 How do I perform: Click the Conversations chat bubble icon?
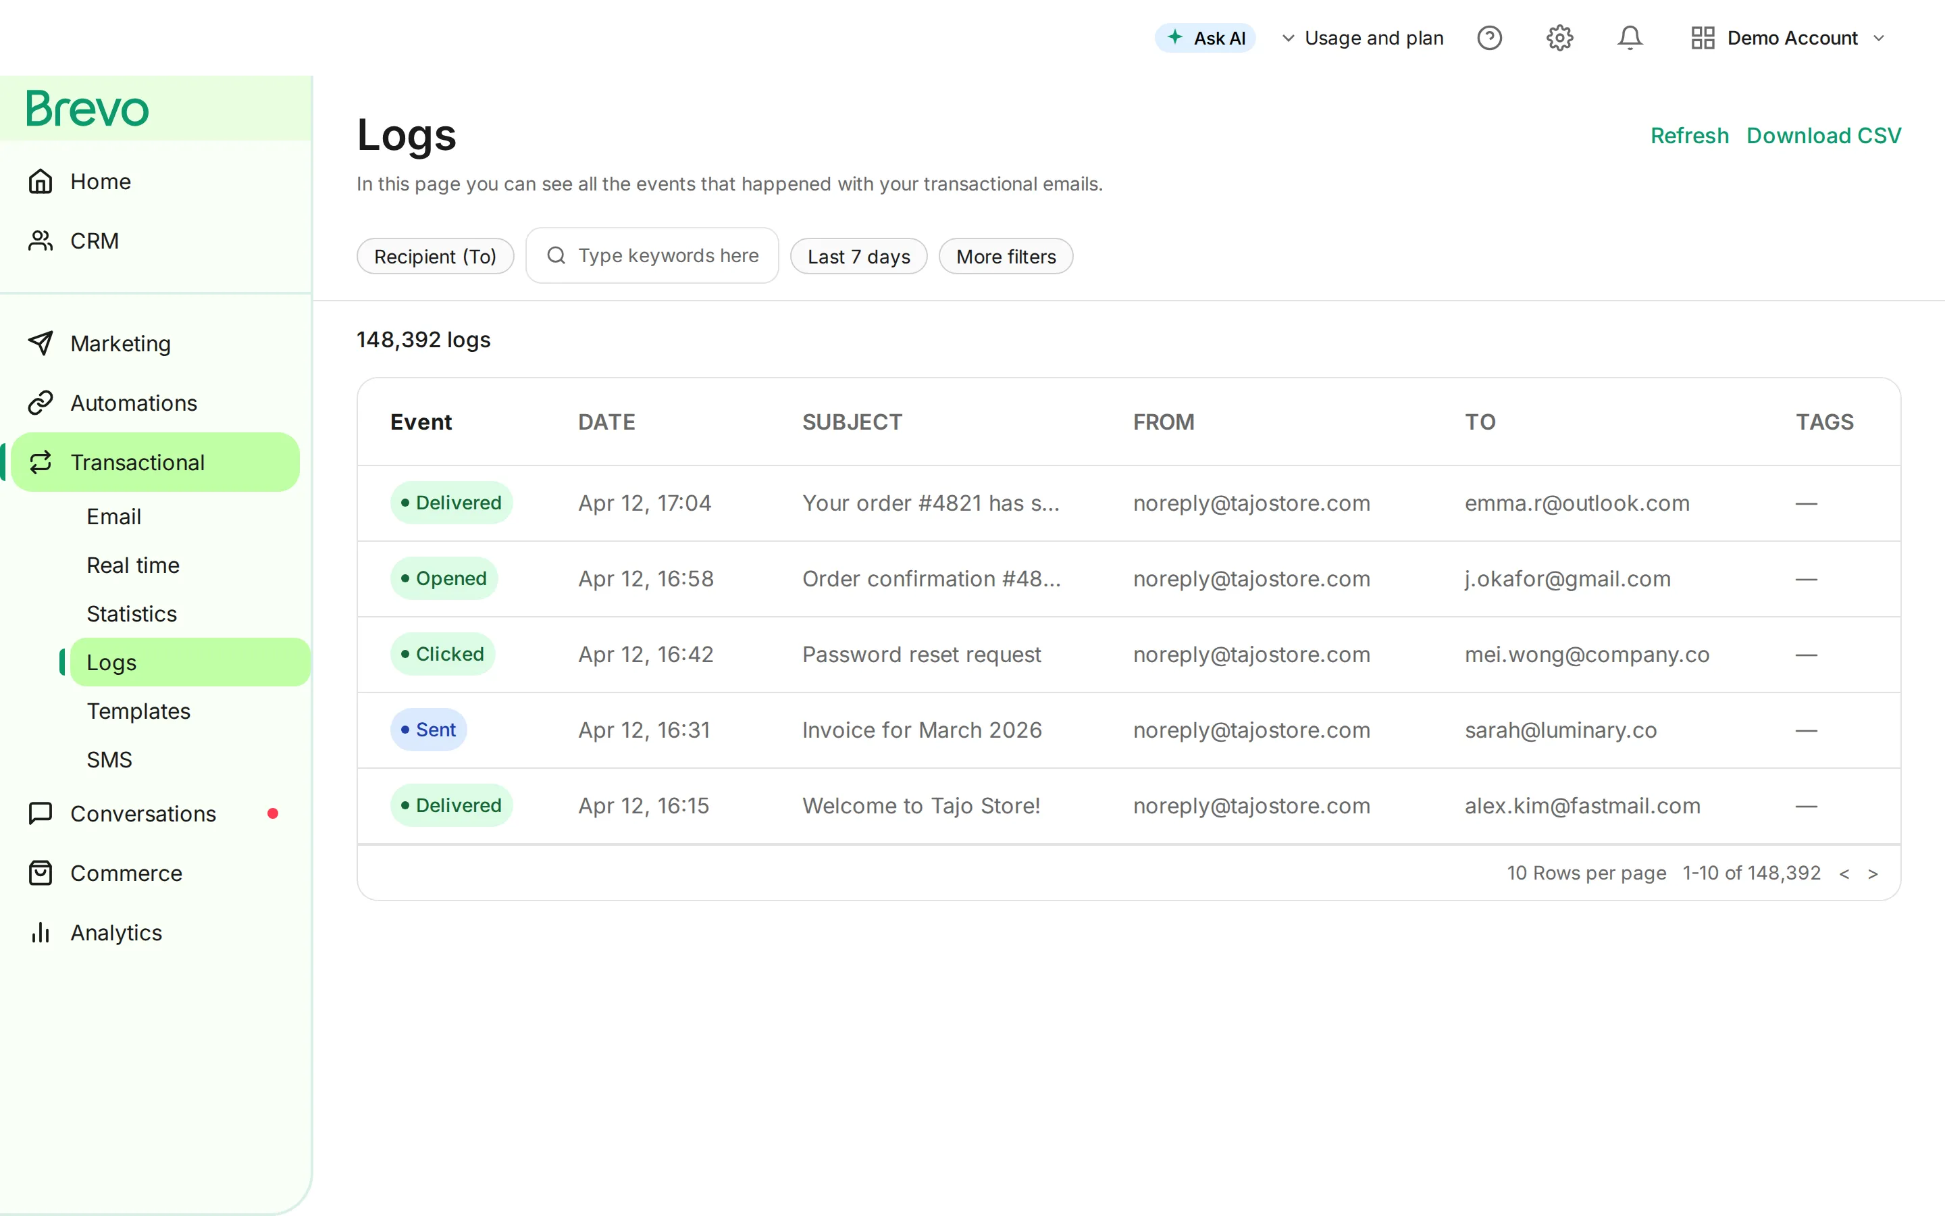(41, 813)
